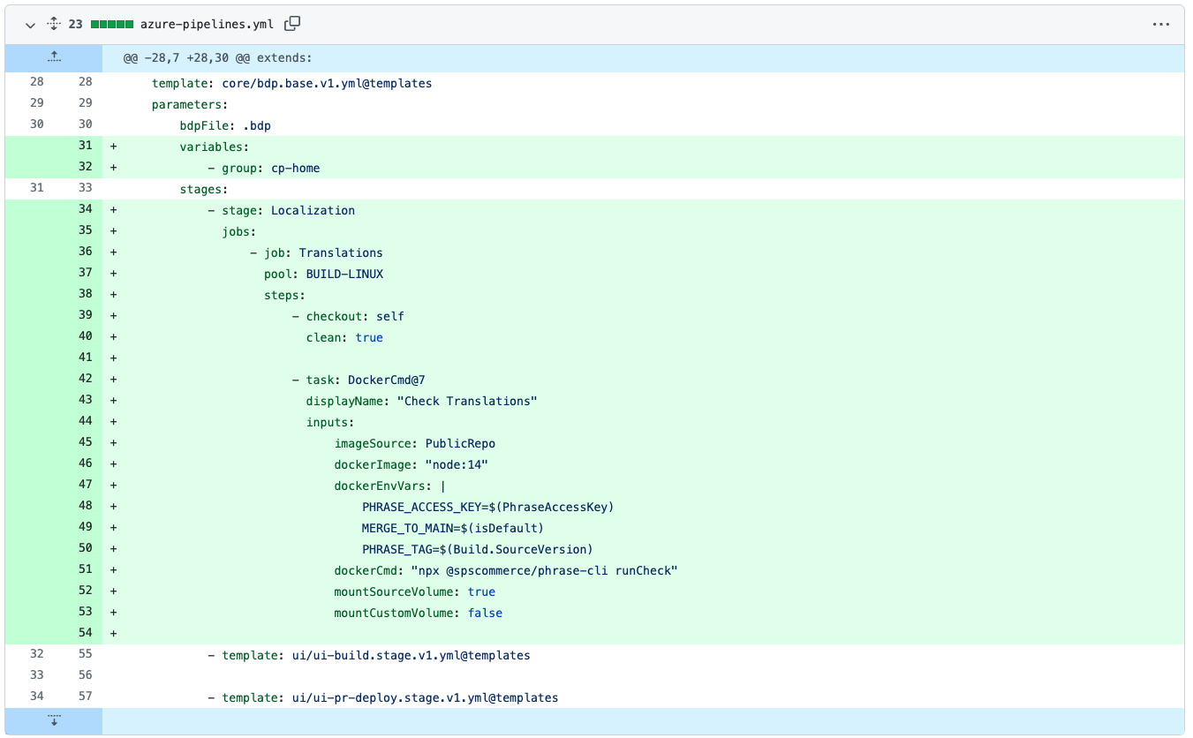Click the added 'variables:' line
This screenshot has width=1193, height=738.
(x=215, y=147)
